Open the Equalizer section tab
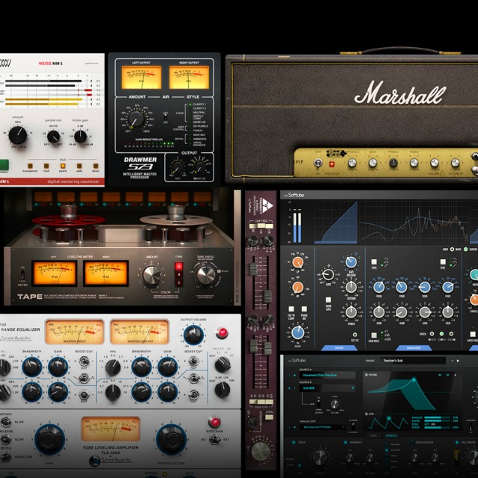The image size is (478, 478). pyautogui.click(x=414, y=348)
